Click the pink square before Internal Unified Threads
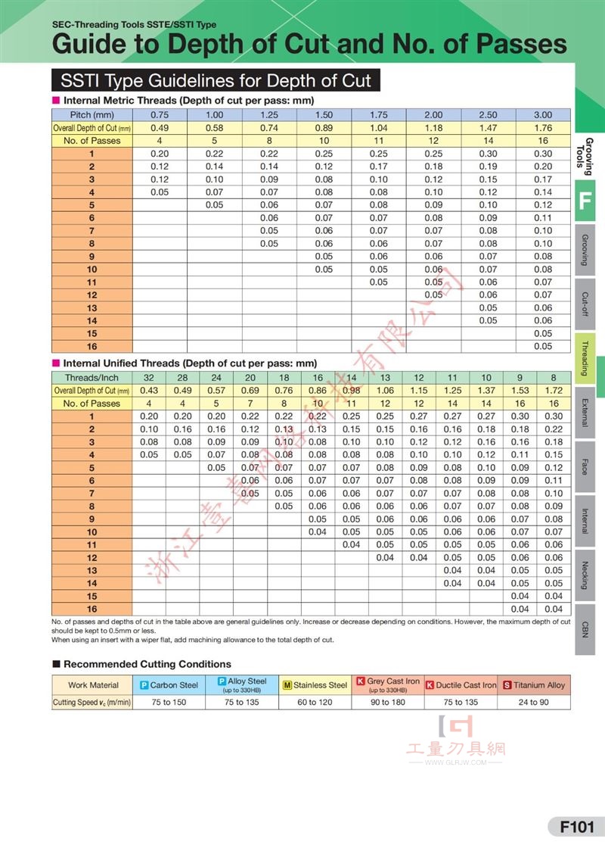 pos(56,363)
